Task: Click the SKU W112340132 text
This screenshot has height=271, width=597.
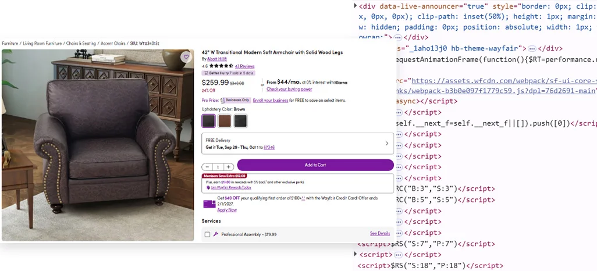Action: [x=145, y=44]
